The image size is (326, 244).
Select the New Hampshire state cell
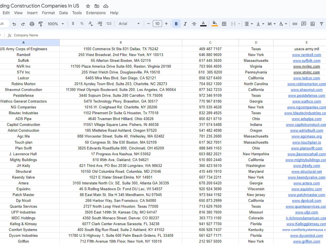click(x=256, y=154)
